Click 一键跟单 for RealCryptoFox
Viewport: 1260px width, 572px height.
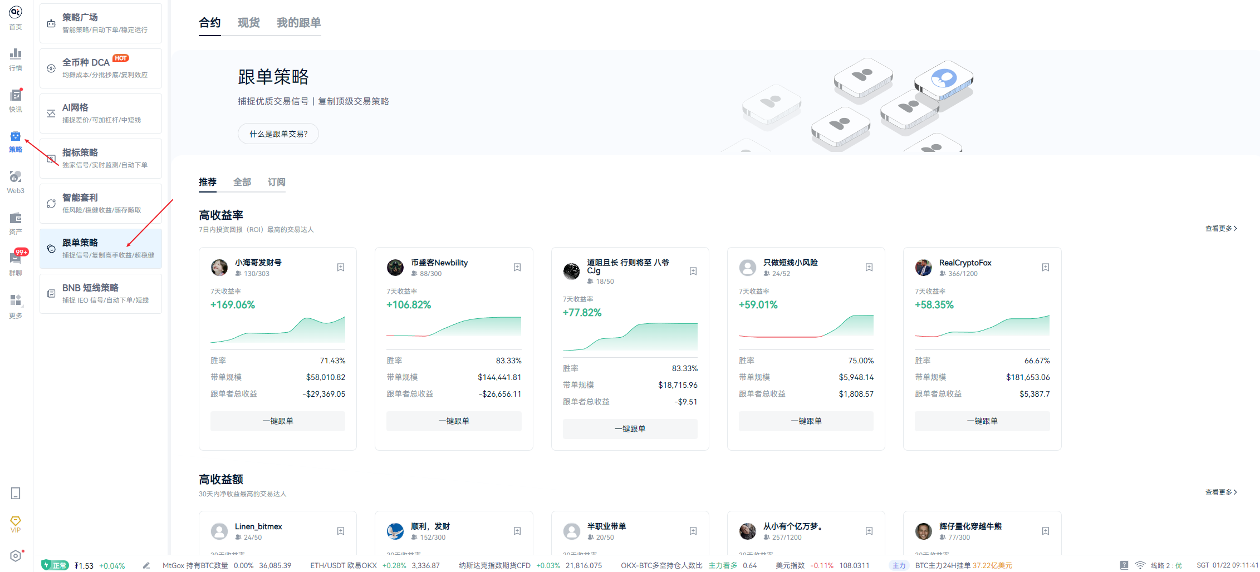[x=982, y=421]
